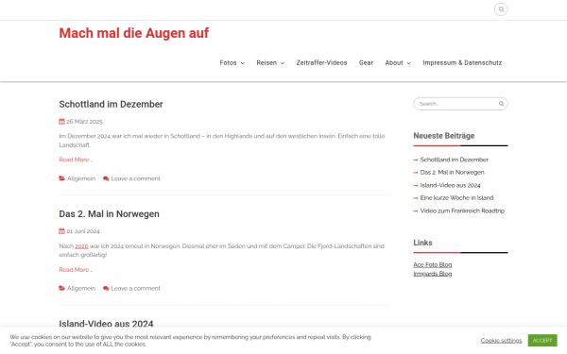Screen dimensions: 567x354
Task: Click the calendar icon beside 26 März 2025
Action: pos(61,122)
